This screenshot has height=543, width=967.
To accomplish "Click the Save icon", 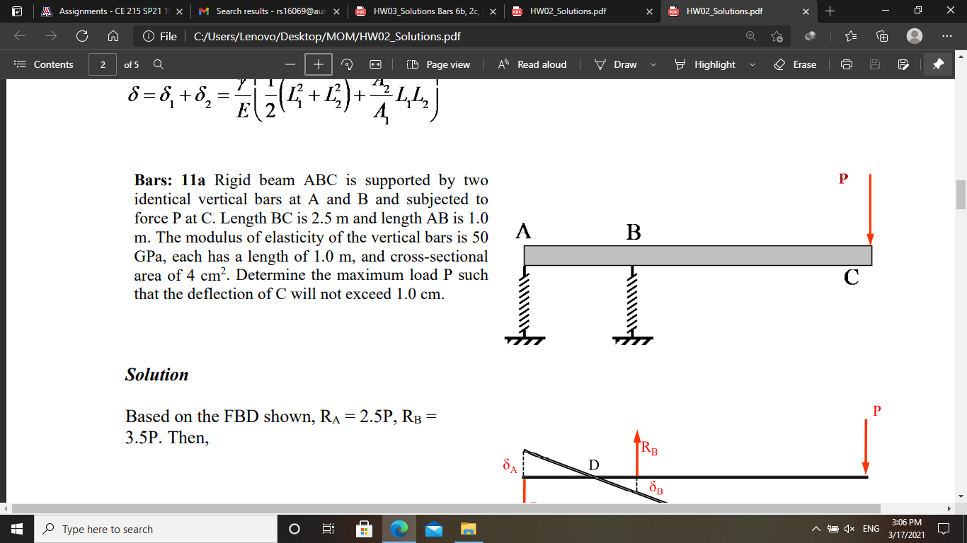I will 874,64.
